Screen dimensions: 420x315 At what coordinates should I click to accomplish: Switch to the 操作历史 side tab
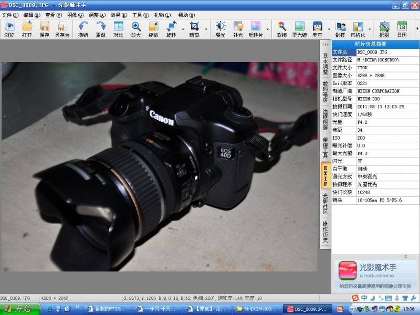tap(325, 232)
